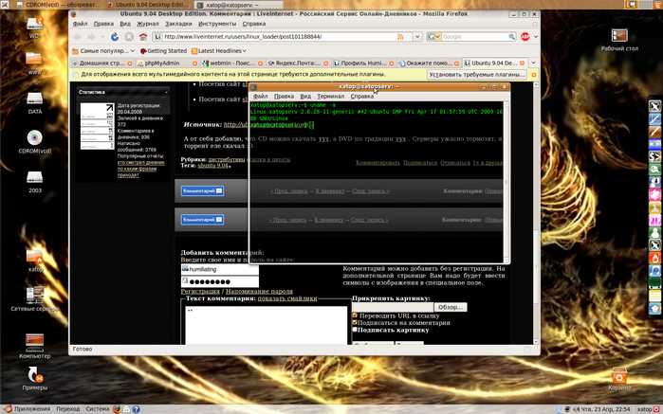Go back with the Firefox back arrow
This screenshot has width=663, height=414.
coord(78,37)
